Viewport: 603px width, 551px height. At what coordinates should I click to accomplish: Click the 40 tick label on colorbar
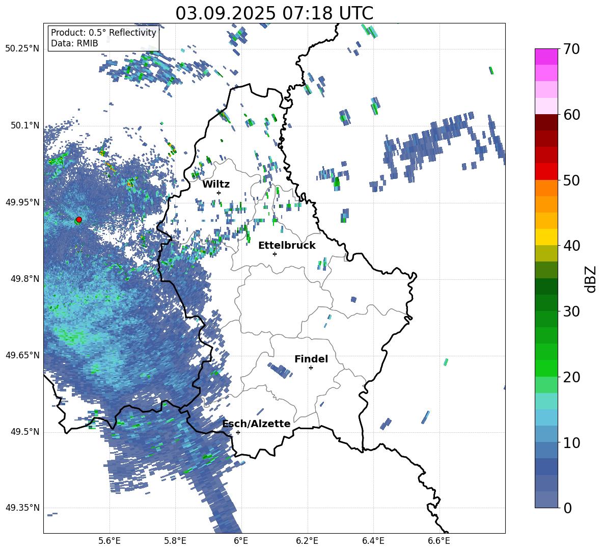(x=571, y=246)
